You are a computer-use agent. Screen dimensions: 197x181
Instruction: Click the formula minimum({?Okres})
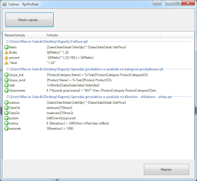tap(60, 108)
